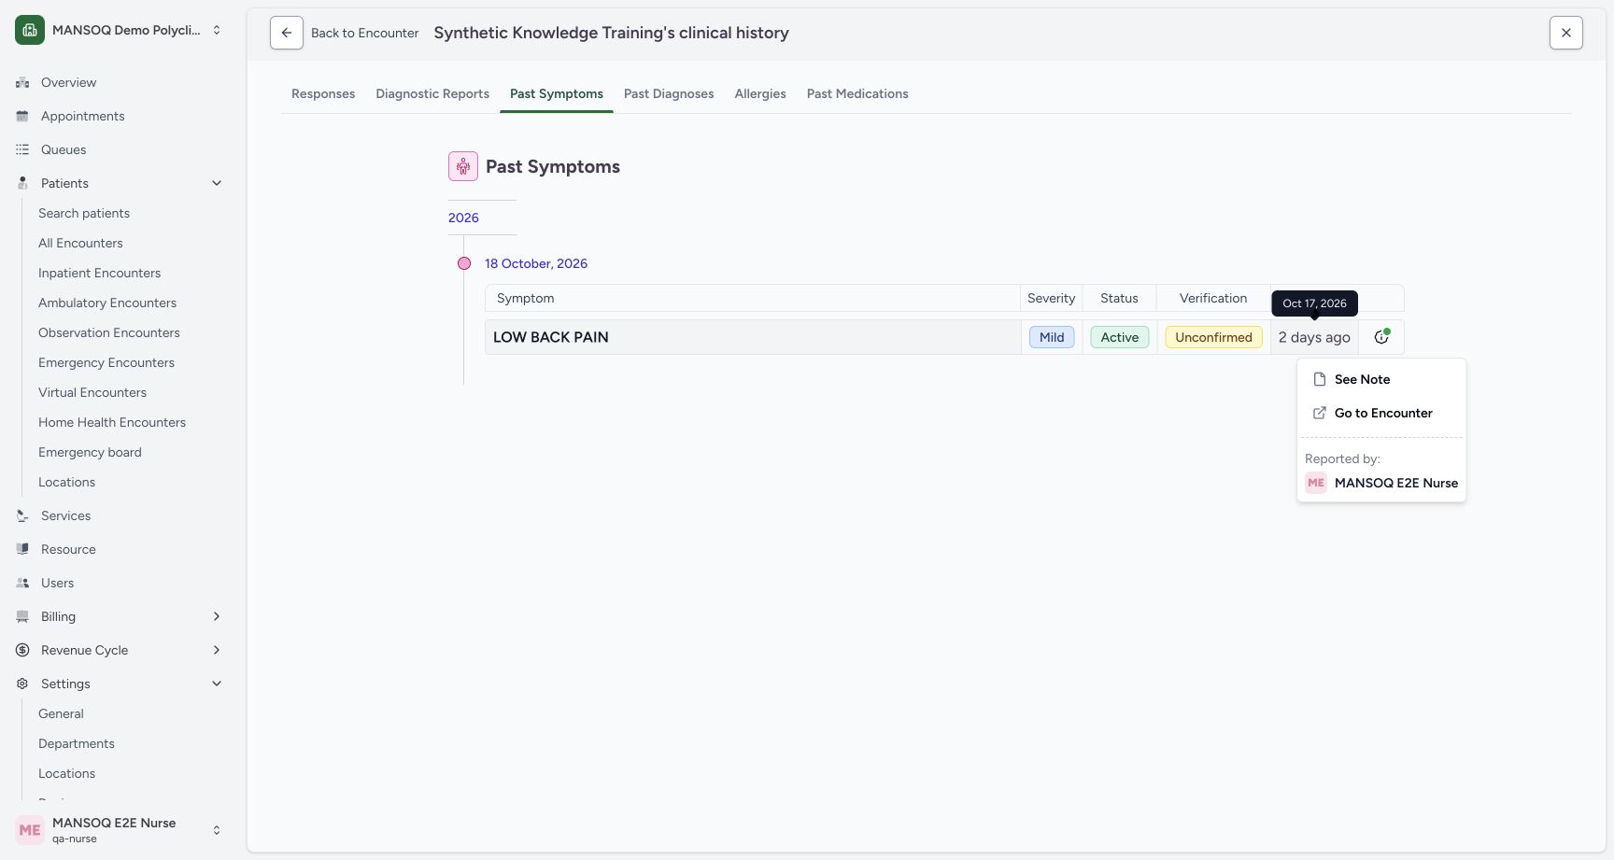Click the Mild severity badge
This screenshot has width=1614, height=860.
click(1052, 337)
